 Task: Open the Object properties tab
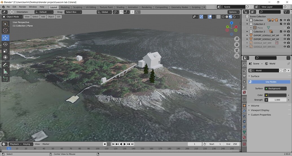coord(244,105)
